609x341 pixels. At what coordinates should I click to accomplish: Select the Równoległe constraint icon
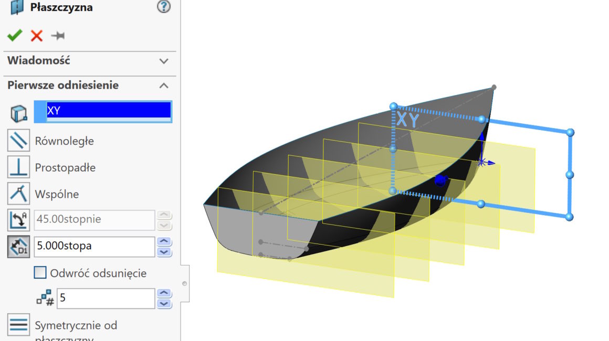click(x=19, y=141)
